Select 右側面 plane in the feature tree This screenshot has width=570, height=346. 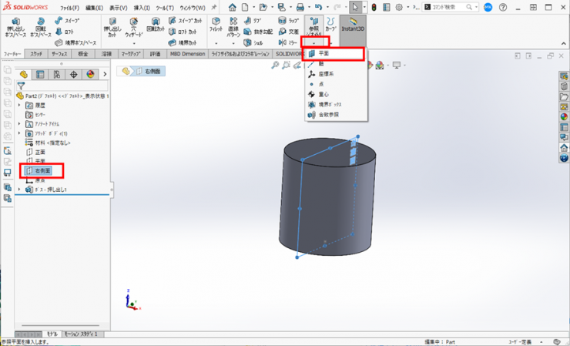[x=43, y=170]
